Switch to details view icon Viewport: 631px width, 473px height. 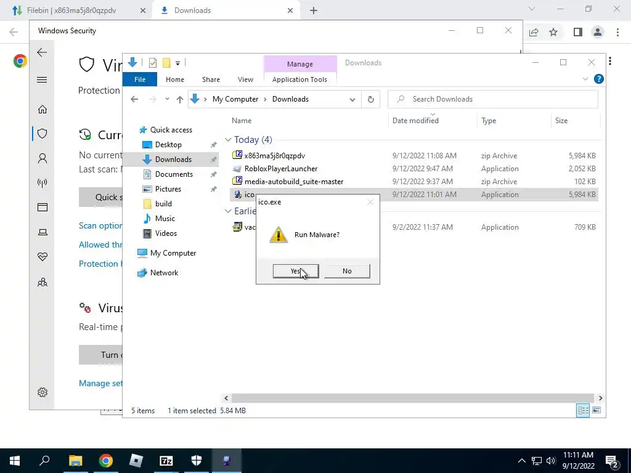(583, 410)
